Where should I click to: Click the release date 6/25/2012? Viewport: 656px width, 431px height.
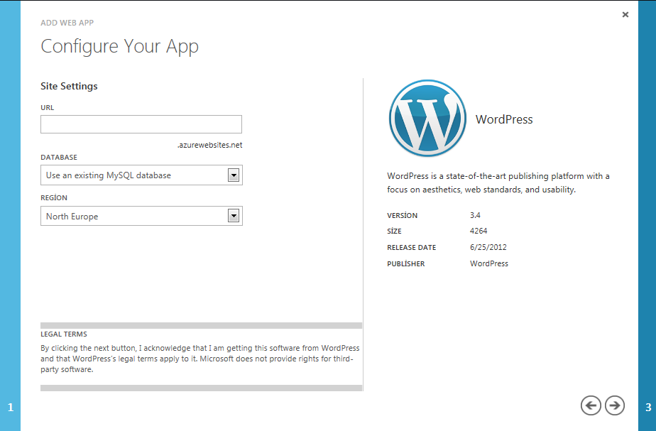point(488,247)
